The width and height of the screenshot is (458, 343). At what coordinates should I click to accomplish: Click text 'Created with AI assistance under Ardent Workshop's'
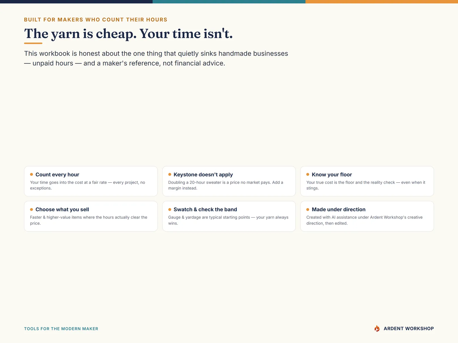tap(356, 217)
